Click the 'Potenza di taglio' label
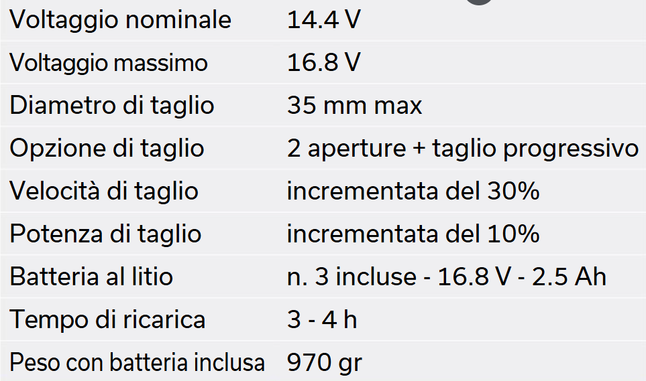The image size is (646, 381). click(x=105, y=234)
